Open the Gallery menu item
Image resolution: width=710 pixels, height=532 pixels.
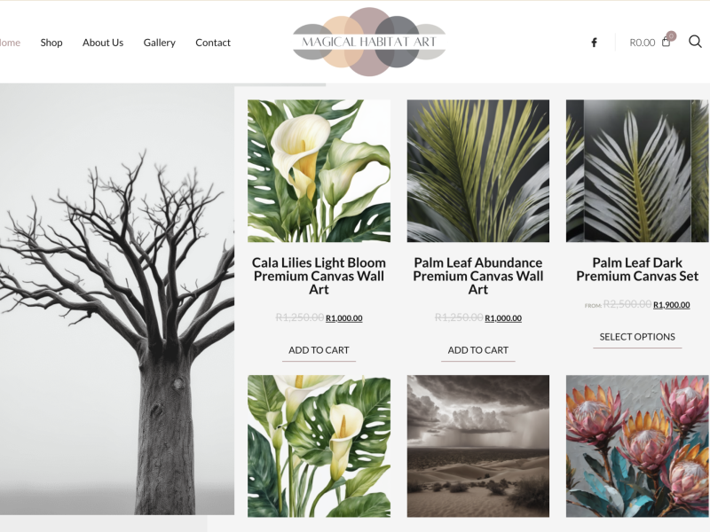160,43
